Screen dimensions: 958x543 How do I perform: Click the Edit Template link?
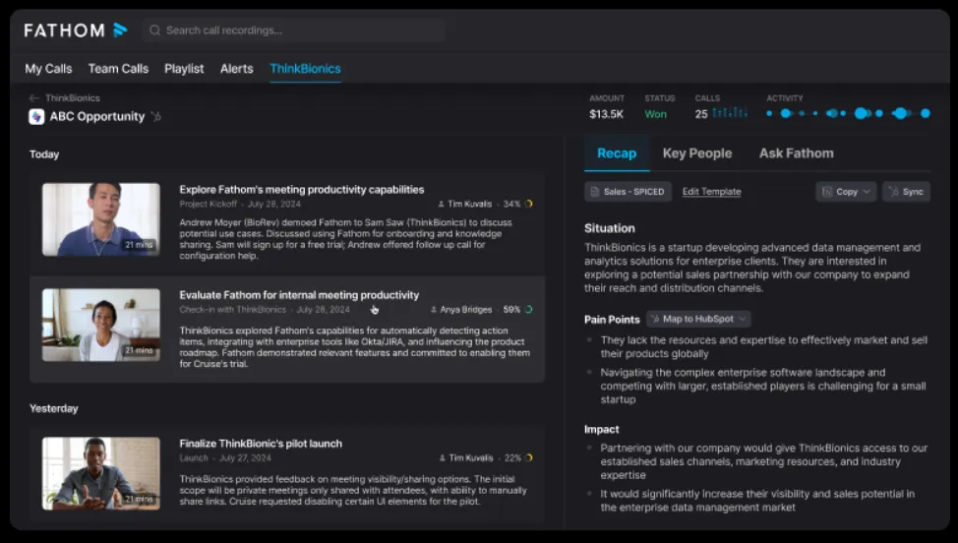(x=711, y=192)
